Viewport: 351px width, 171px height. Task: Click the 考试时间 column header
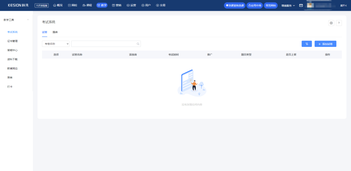tap(174, 55)
